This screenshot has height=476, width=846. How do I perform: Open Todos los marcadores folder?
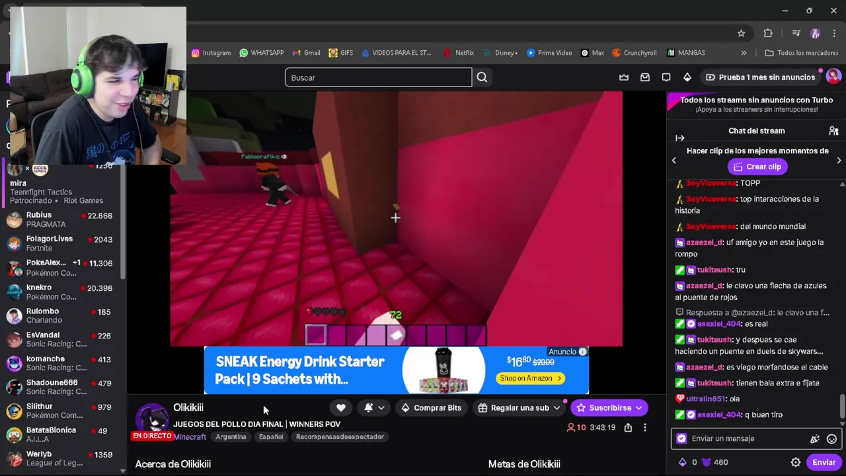click(x=801, y=53)
